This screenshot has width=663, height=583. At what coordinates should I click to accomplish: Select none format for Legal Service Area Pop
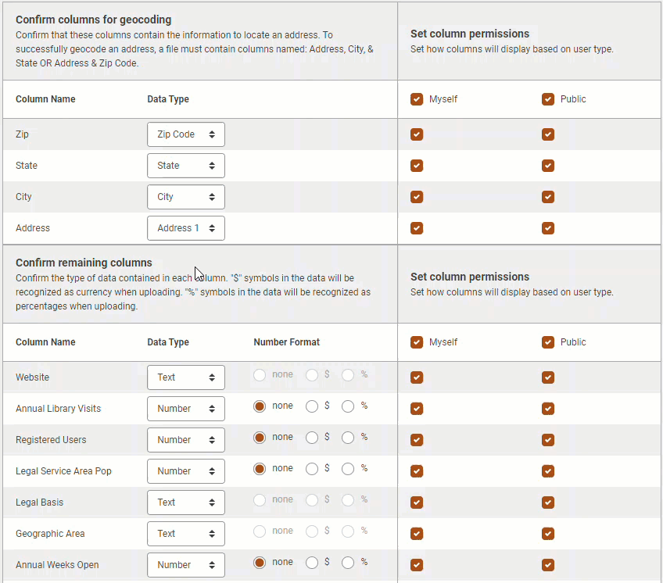coord(260,469)
